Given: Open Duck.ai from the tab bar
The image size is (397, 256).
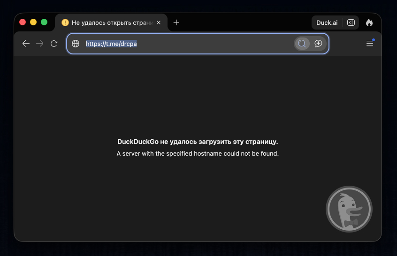Looking at the screenshot, I should (327, 23).
